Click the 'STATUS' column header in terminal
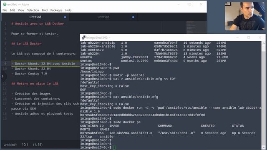The image size is (267, 150). coord(238,126)
